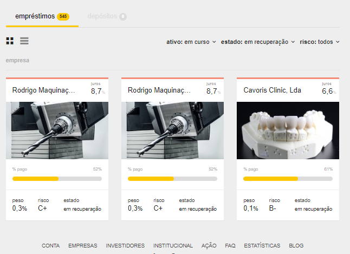Image resolution: width=350 pixels, height=254 pixels.
Task: Open the INVESTIDORES footer link
Action: (125, 246)
